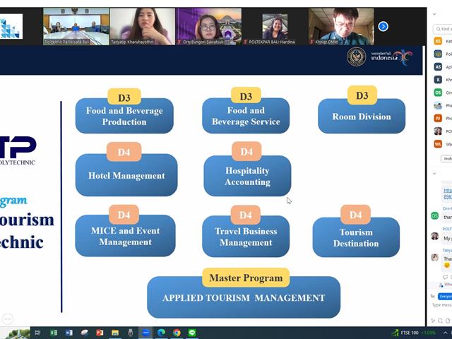Show hidden system tray icons
This screenshot has height=339, width=452.
[446, 333]
